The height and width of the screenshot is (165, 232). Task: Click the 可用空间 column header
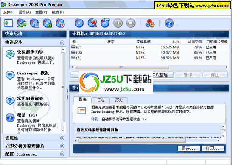pos(192,42)
